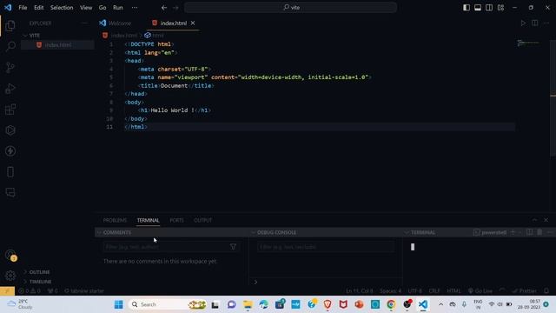Split the editor to the right

(x=535, y=23)
